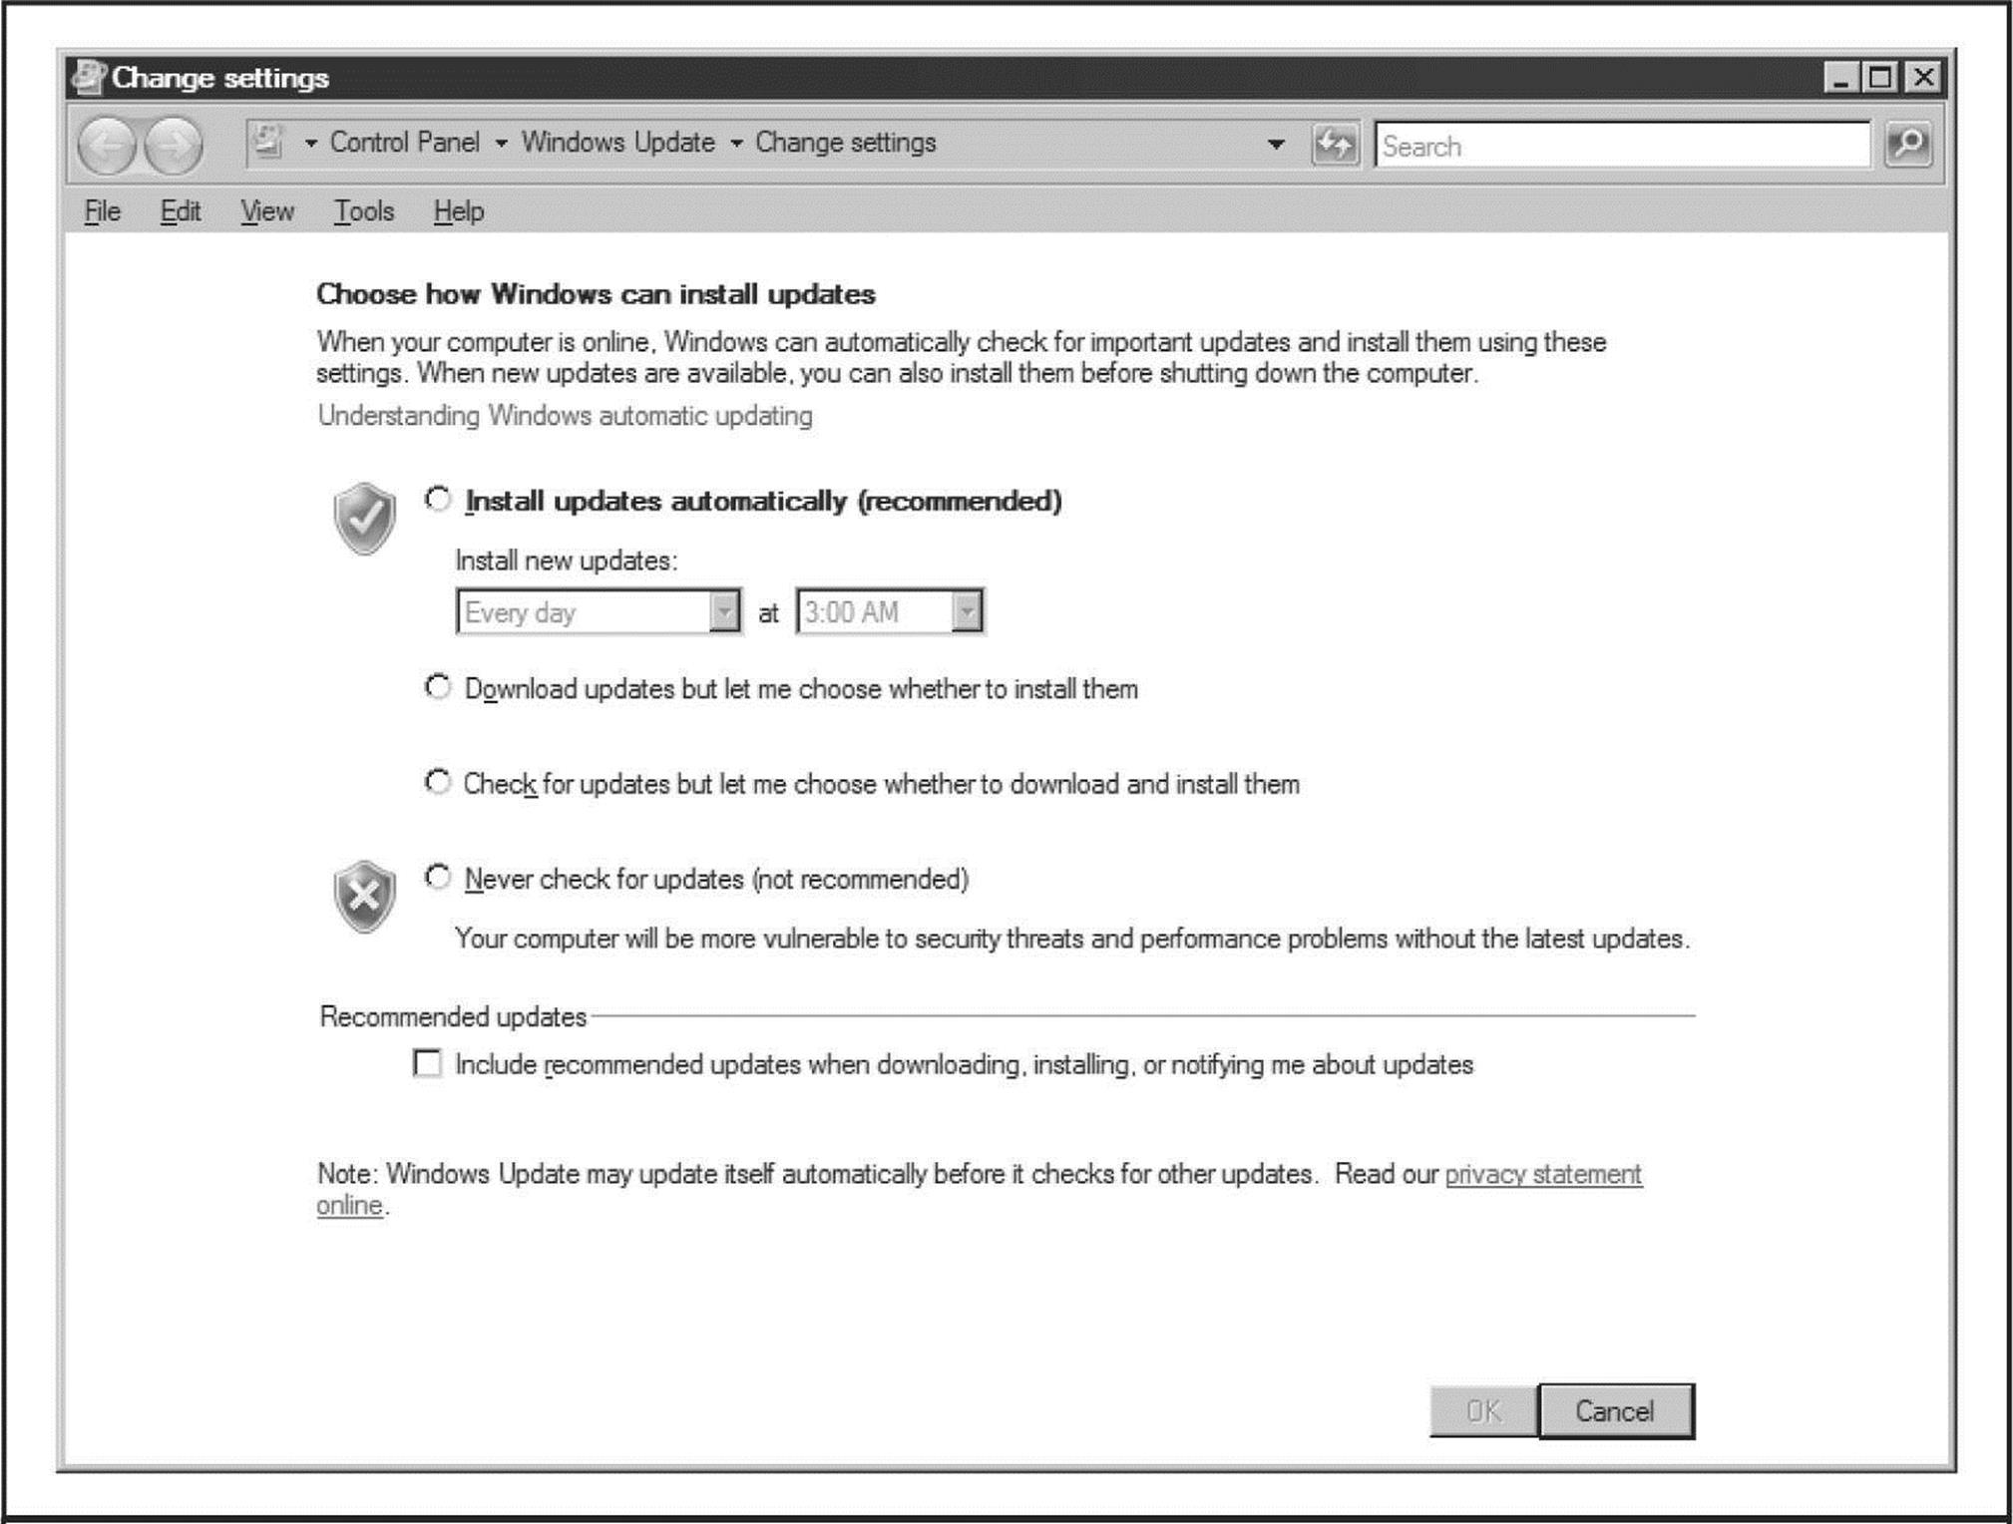This screenshot has width=2013, height=1524.
Task: Open the Edit menu
Action: pos(181,211)
